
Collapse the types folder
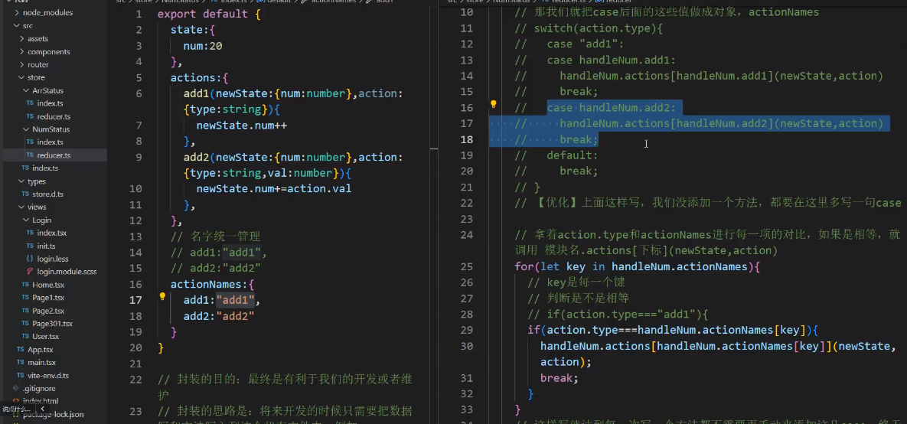tap(21, 181)
